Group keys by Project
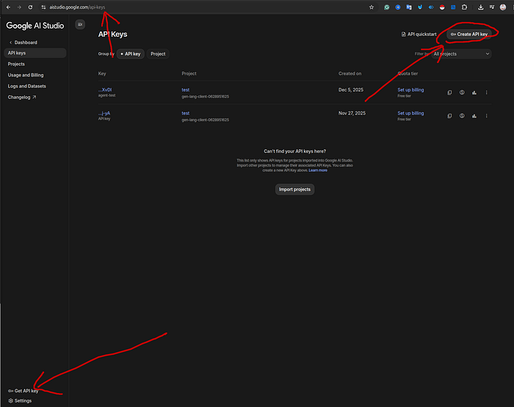Viewport: 514px width, 407px height. point(158,54)
